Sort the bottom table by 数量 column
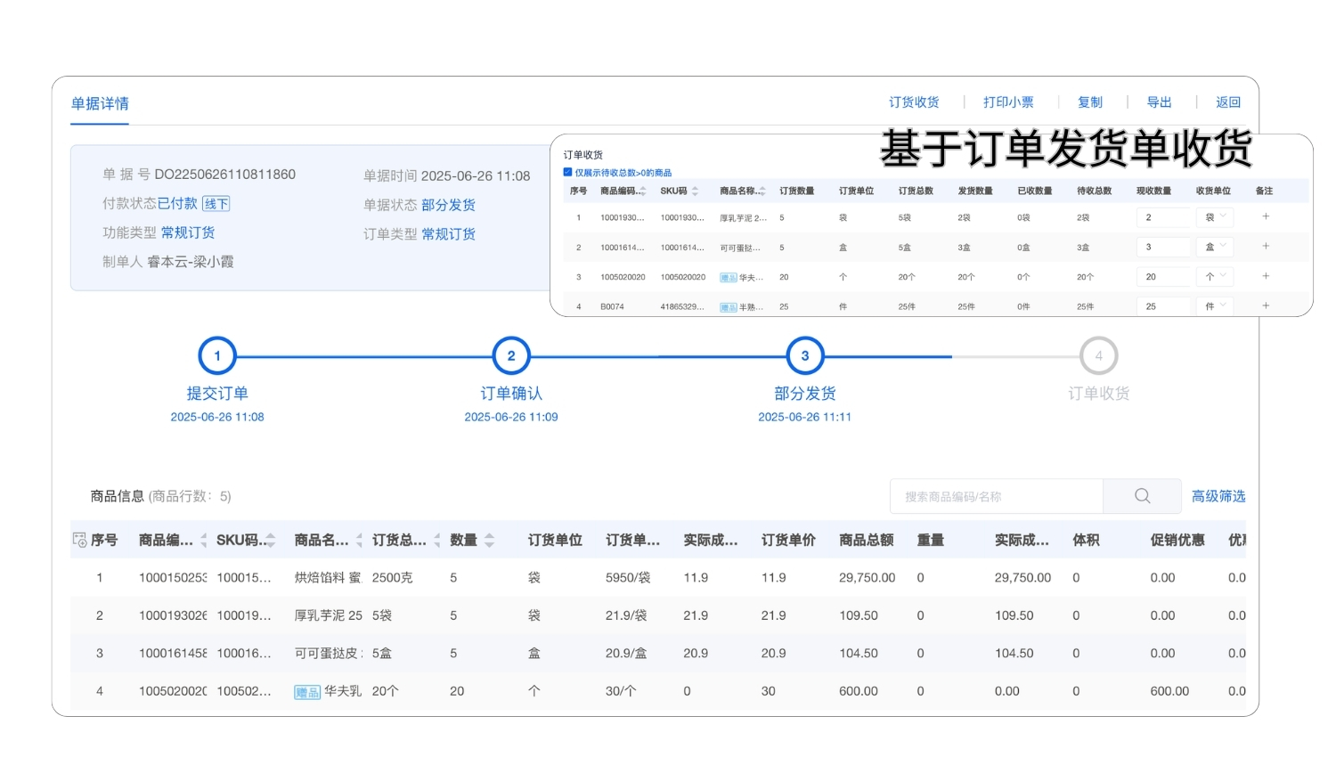Image resolution: width=1336 pixels, height=757 pixels. point(489,541)
